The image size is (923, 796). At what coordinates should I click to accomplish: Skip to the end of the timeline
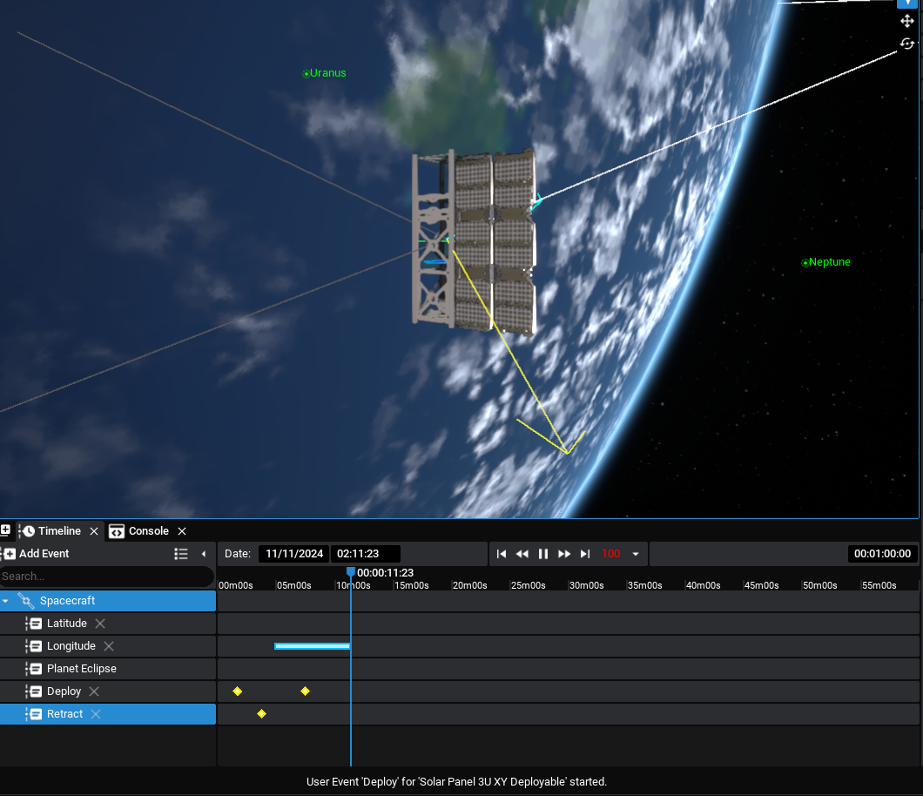(585, 554)
